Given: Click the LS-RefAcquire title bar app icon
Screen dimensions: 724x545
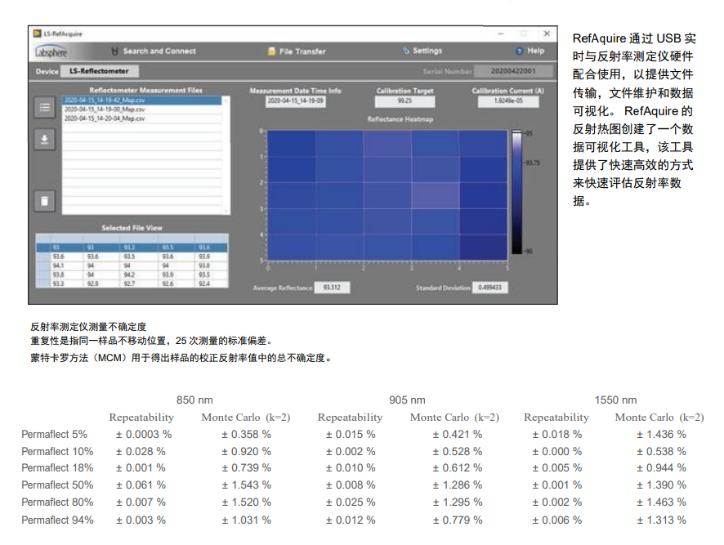Looking at the screenshot, I should 38,34.
